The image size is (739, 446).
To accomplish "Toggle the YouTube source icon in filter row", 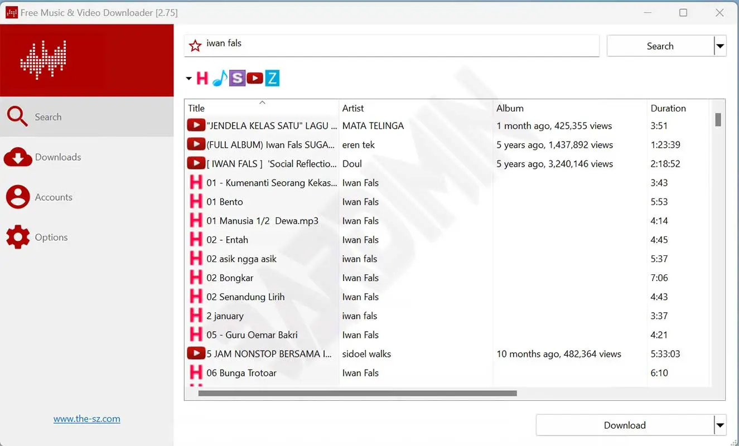I will (254, 78).
